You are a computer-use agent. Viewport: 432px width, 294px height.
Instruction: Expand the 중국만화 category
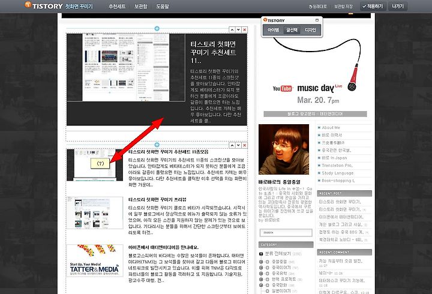coord(260,285)
